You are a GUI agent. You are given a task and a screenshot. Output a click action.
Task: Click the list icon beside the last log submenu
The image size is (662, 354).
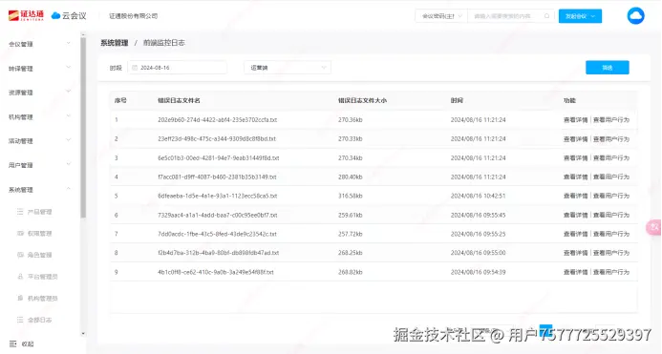20,320
